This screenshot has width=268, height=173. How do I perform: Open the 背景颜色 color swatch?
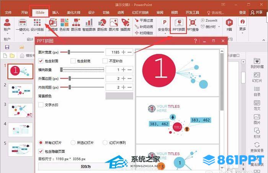tap(119, 96)
